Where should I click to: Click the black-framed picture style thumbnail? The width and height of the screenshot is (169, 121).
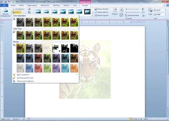point(87,12)
